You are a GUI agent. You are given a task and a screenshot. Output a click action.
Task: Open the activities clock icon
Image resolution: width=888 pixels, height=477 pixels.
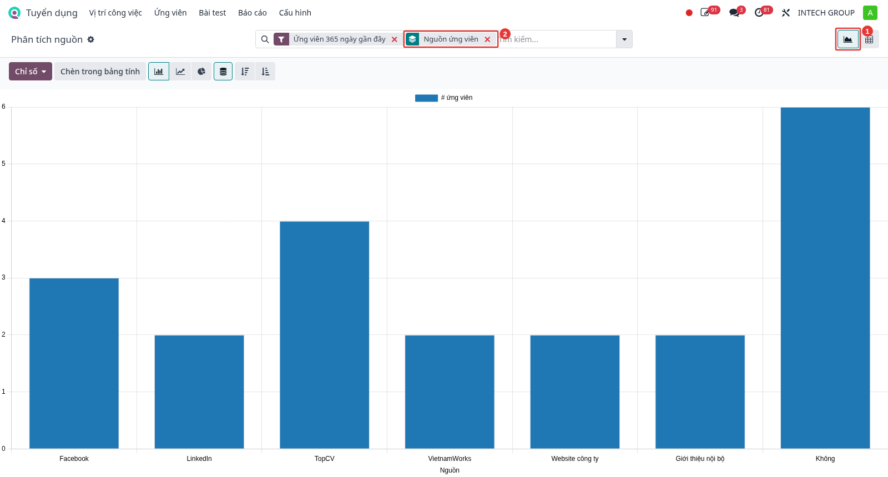pos(759,13)
